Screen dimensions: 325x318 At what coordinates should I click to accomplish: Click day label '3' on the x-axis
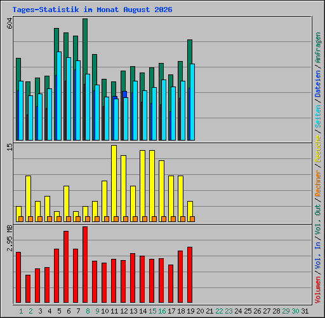click(40, 311)
